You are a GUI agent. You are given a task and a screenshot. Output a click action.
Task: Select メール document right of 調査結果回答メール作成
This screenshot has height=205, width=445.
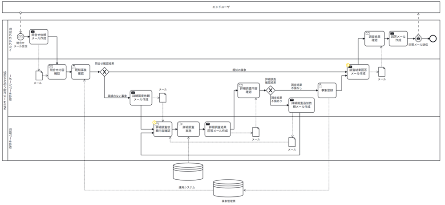381,72
